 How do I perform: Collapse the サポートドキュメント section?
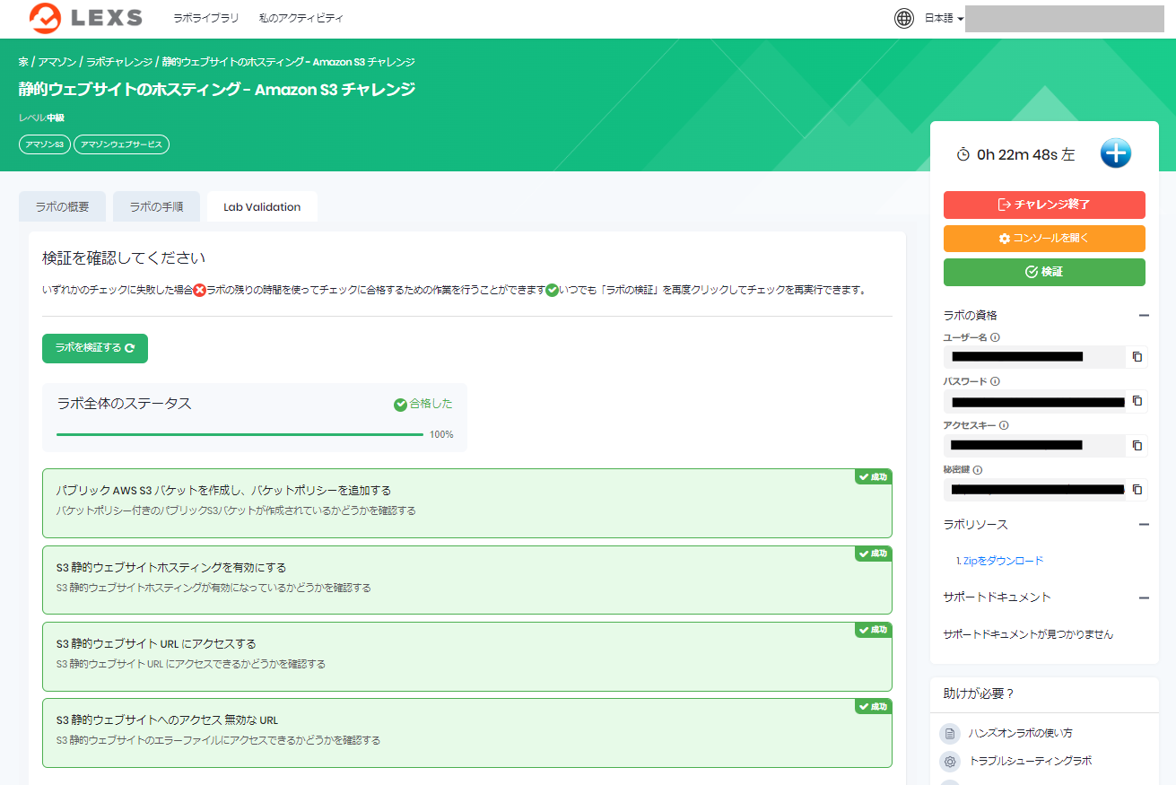pos(1144,597)
